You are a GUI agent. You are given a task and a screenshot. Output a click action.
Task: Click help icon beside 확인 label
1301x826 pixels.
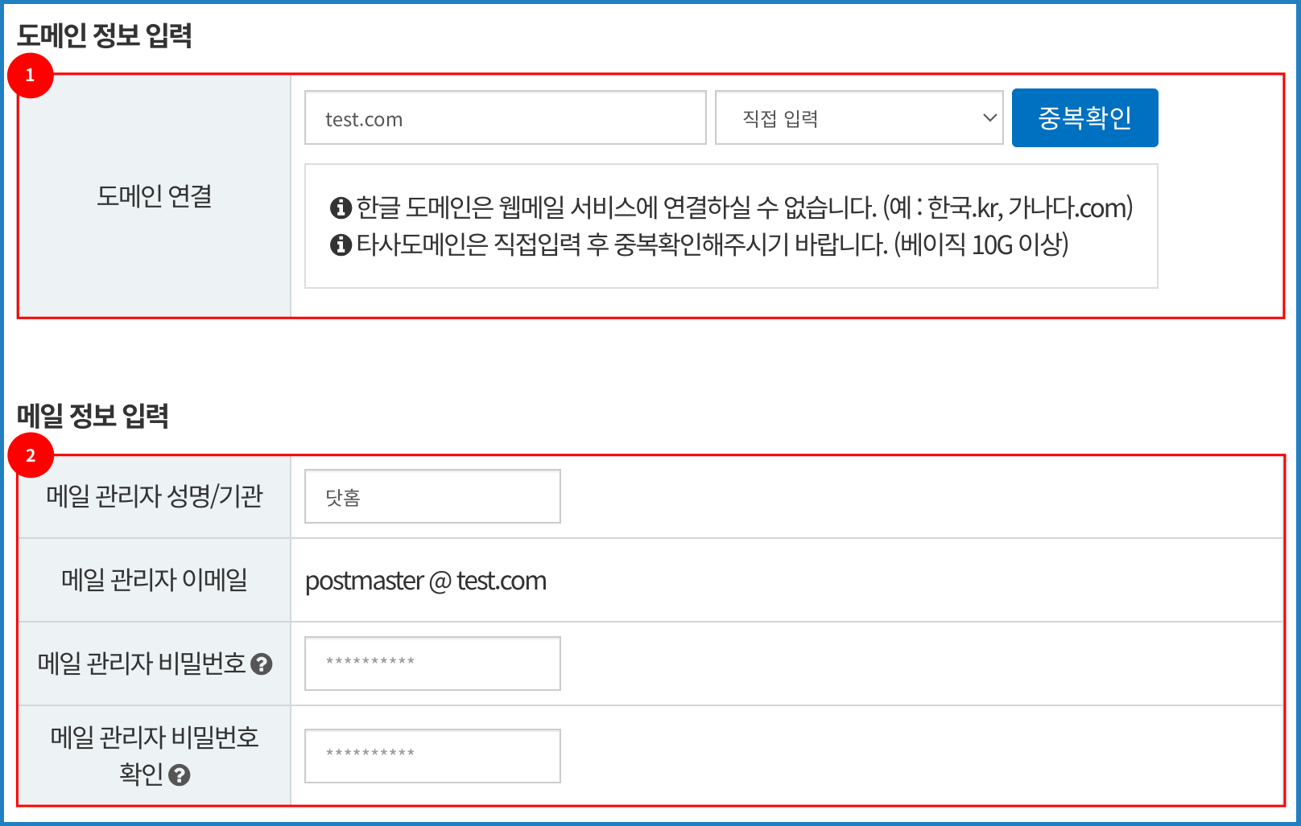(180, 775)
